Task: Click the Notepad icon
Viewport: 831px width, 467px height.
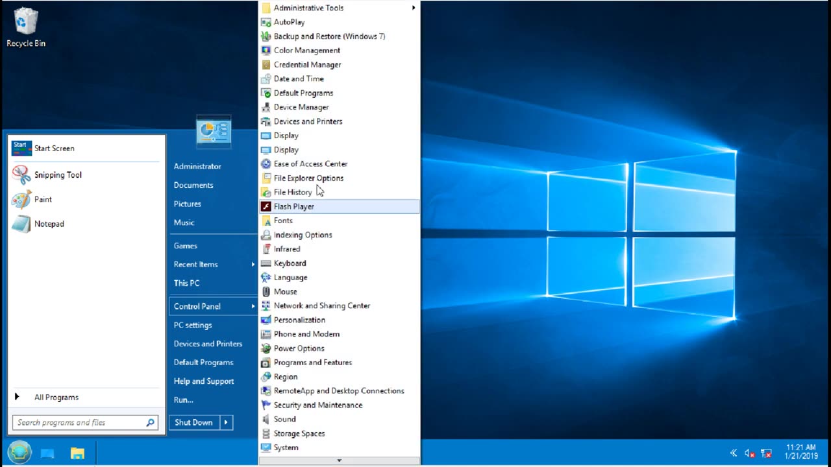Action: (x=21, y=224)
